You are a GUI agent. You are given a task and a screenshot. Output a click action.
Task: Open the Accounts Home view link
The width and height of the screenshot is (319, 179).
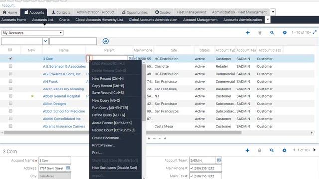pyautogui.click(x=14, y=20)
